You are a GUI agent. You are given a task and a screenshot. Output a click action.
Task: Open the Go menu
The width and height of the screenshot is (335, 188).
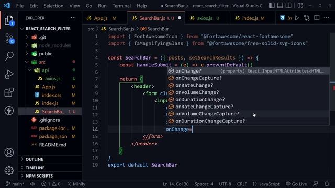tap(89, 6)
